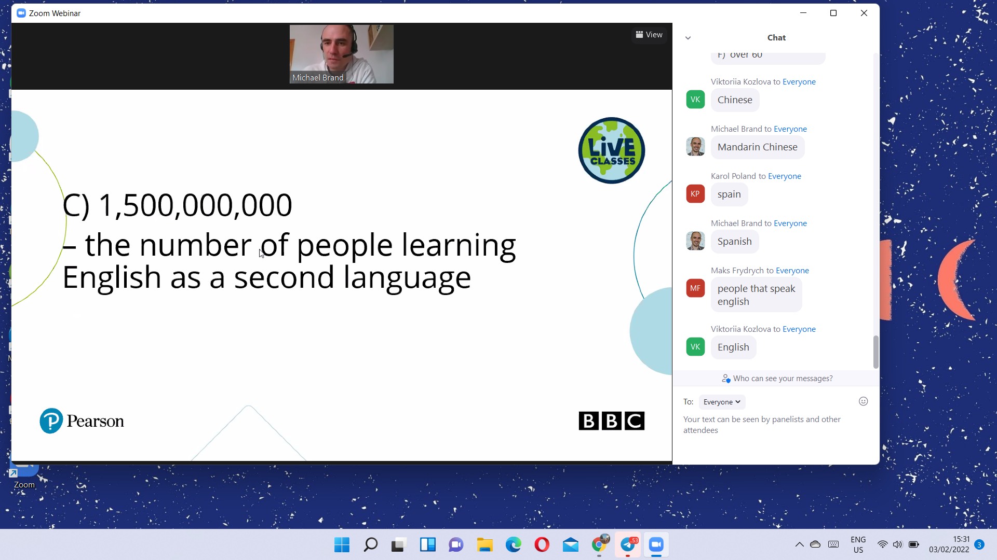The image size is (997, 560).
Task: Open Opera browser from the taskbar
Action: click(x=542, y=544)
